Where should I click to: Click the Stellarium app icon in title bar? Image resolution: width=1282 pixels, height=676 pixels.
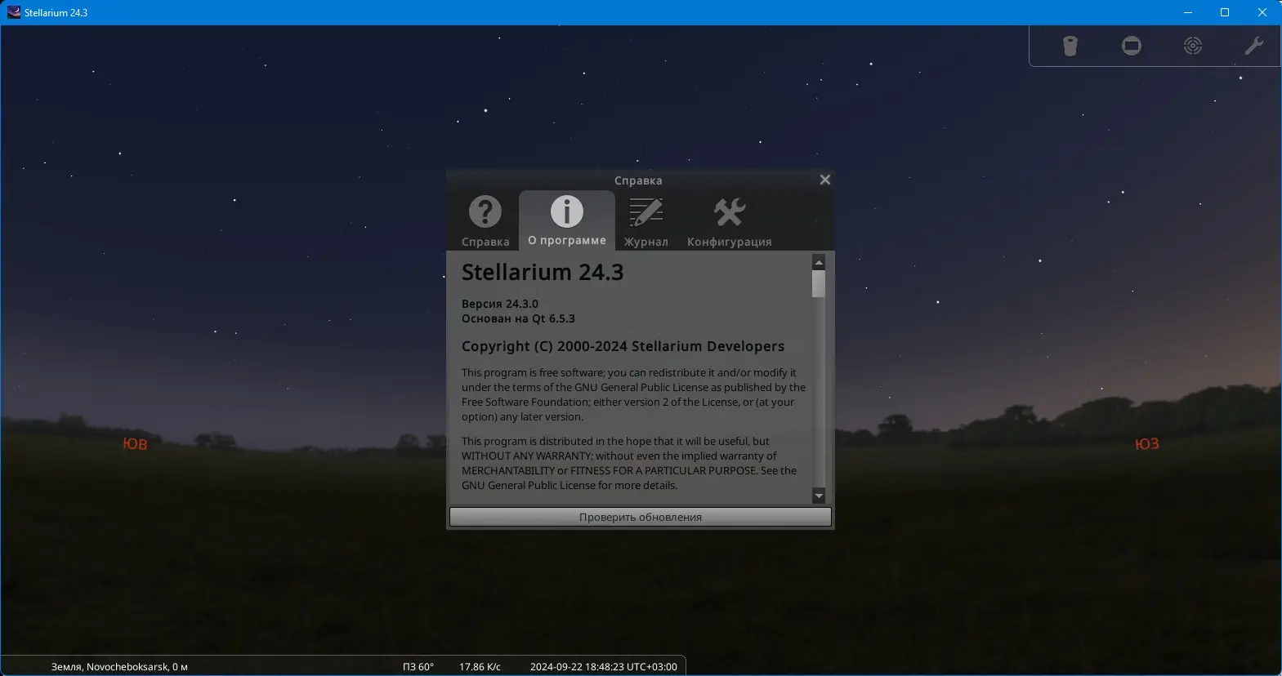[x=14, y=12]
